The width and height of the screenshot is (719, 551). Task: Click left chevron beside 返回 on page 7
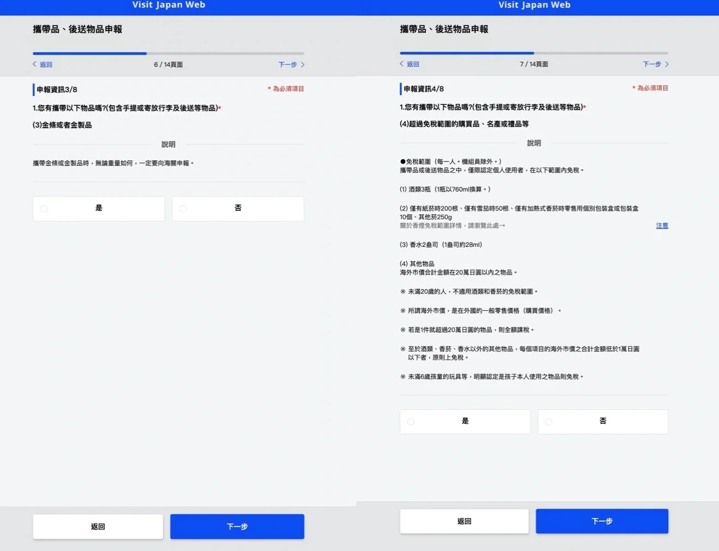click(402, 64)
